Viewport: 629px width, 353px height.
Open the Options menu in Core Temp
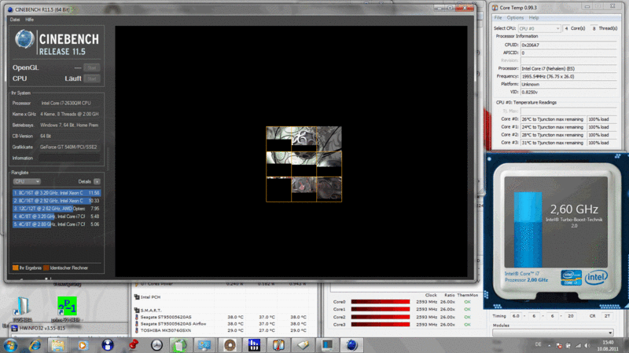coord(515,18)
